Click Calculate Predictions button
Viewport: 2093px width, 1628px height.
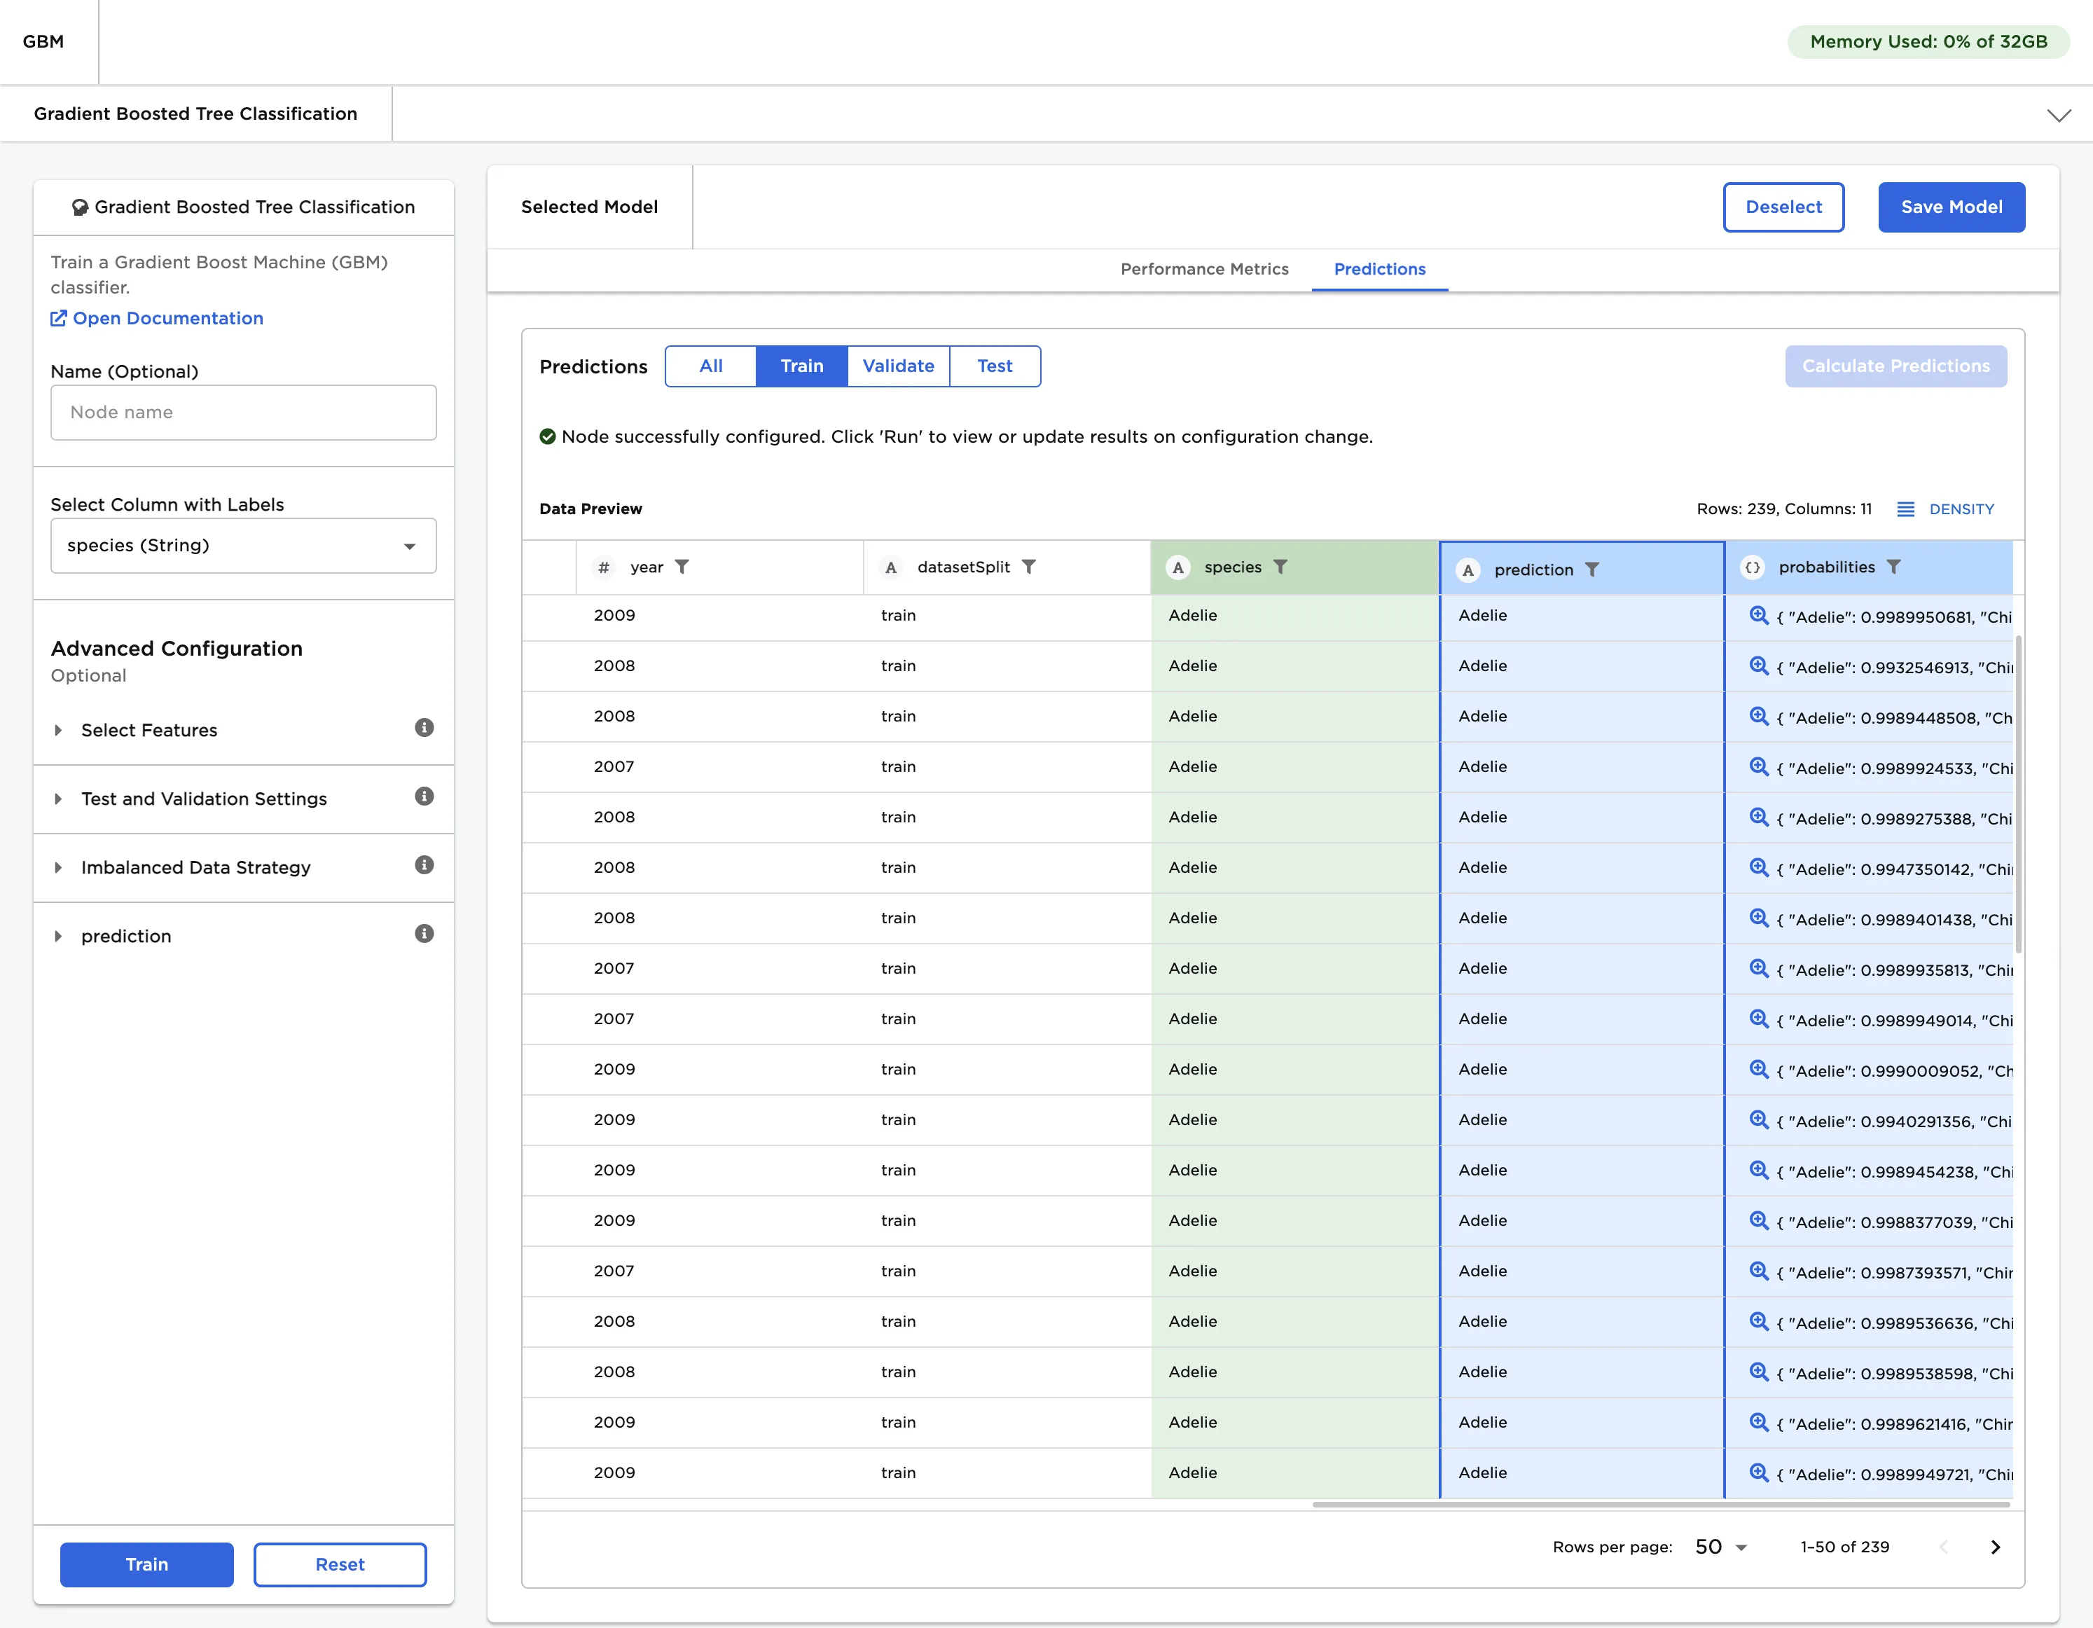coord(1895,366)
